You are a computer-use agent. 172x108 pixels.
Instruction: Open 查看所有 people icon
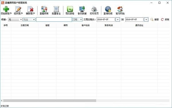tap(44, 9)
